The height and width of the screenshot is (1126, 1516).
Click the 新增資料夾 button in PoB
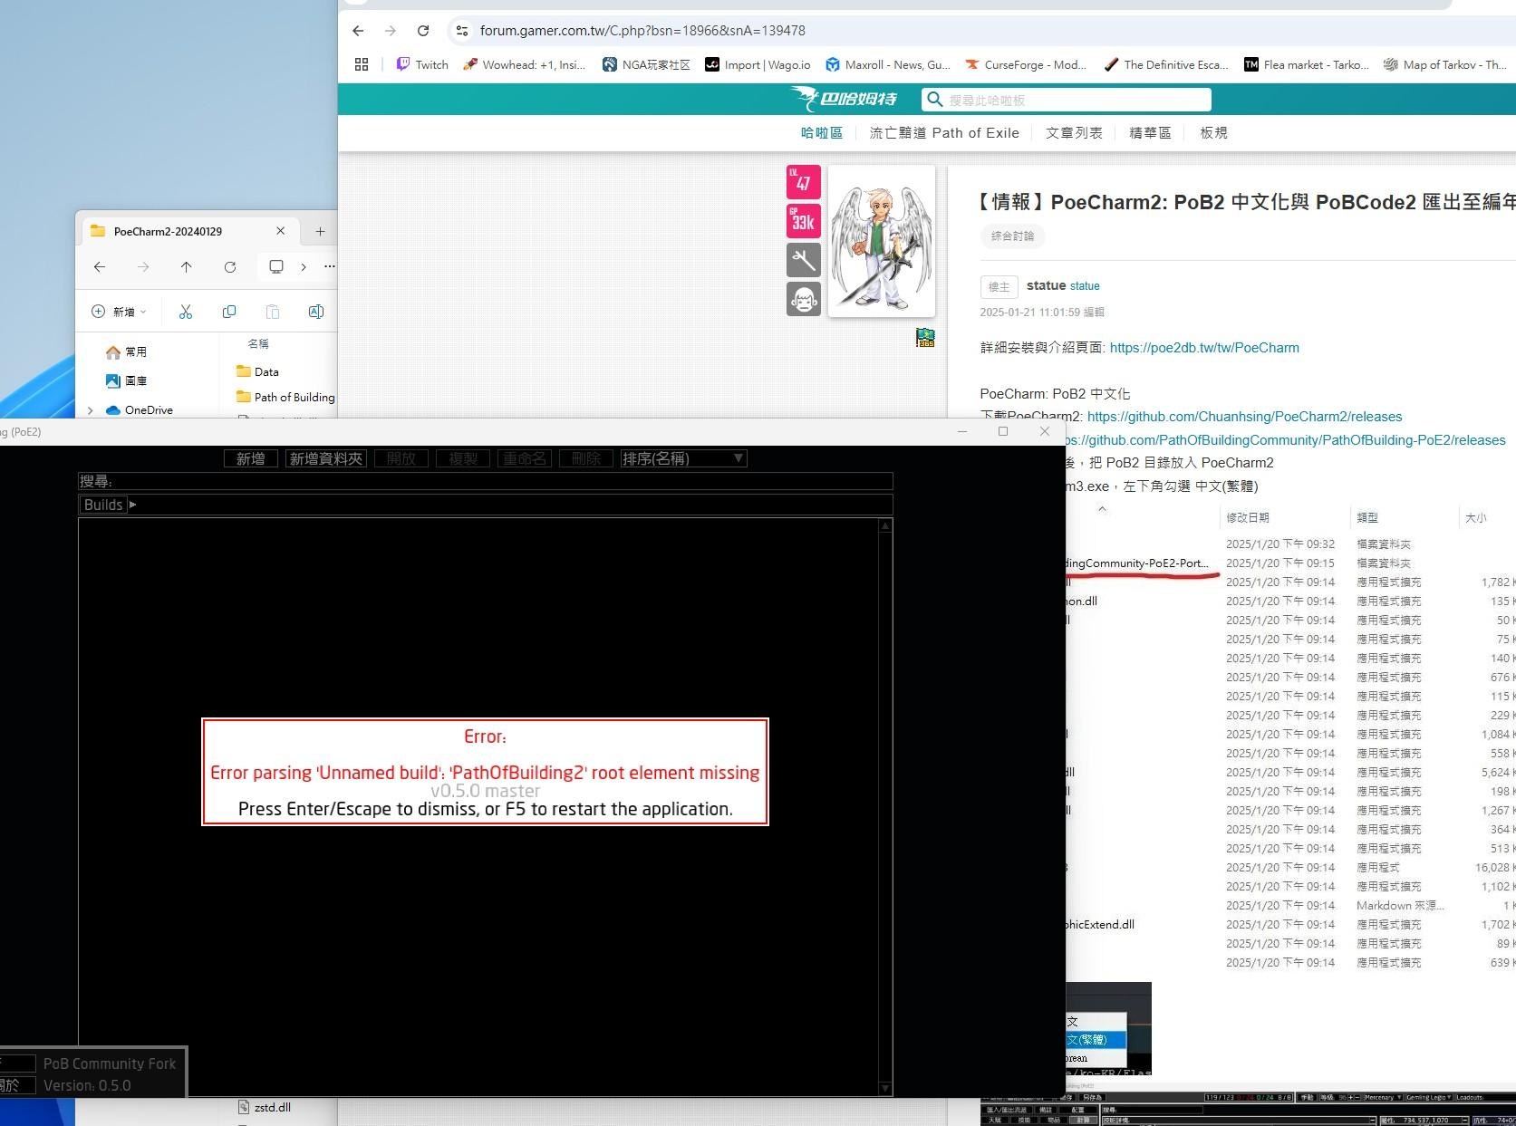pos(325,458)
